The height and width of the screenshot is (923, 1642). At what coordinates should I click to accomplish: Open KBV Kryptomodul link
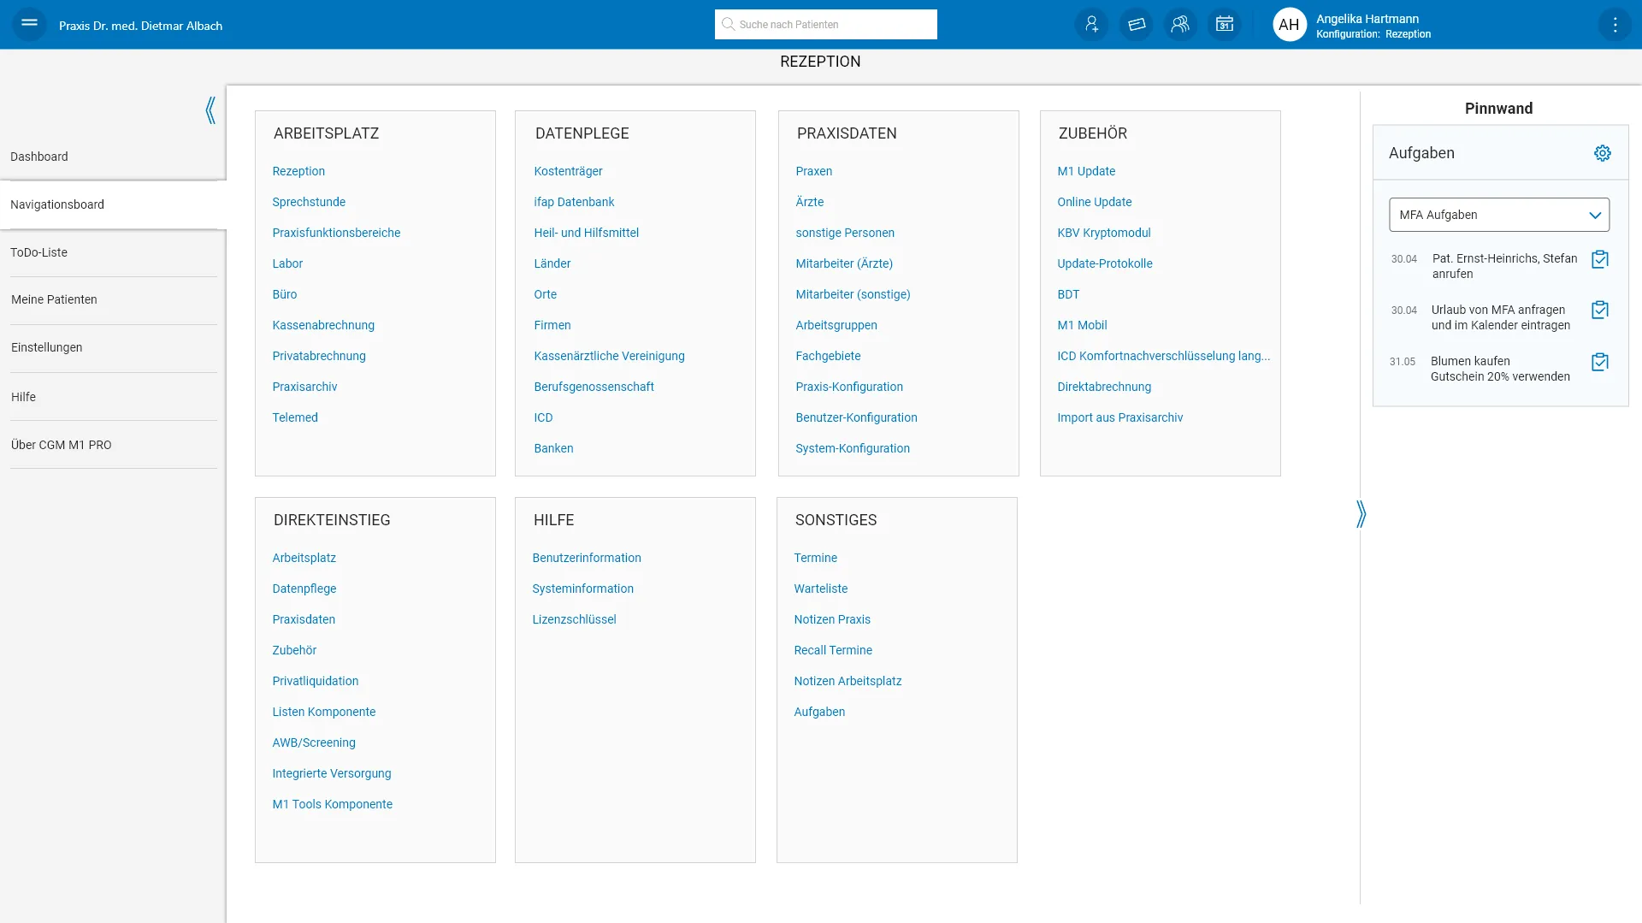tap(1104, 233)
